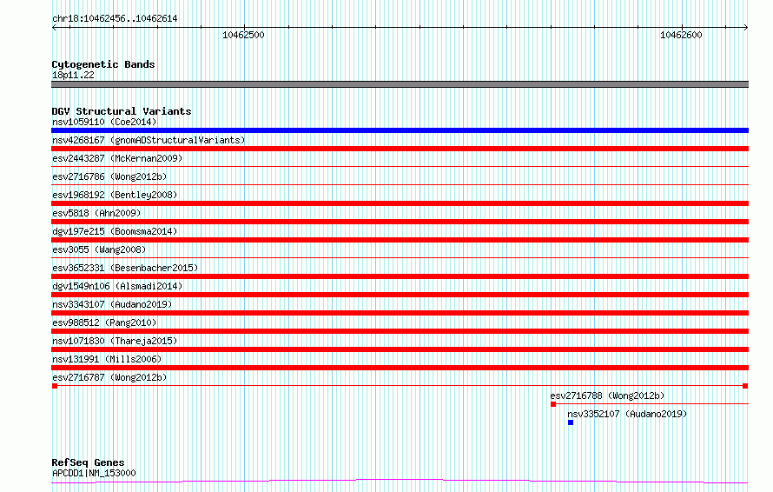Click the small blue square of nsv3352107
Viewport: 773px width, 492px height.
coord(571,422)
